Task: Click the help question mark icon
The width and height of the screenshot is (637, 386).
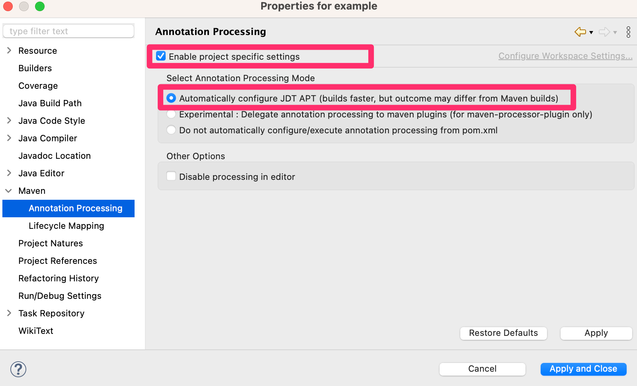Action: 18,369
